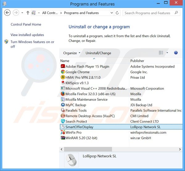Click the Adobe Flash Player program icon
The height and width of the screenshot is (171, 185).
tap(63, 66)
